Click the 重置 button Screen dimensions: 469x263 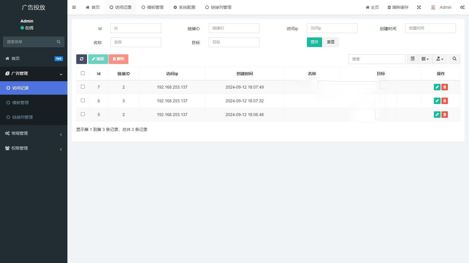[331, 42]
